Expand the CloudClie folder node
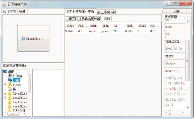 pyautogui.click(x=5, y=94)
